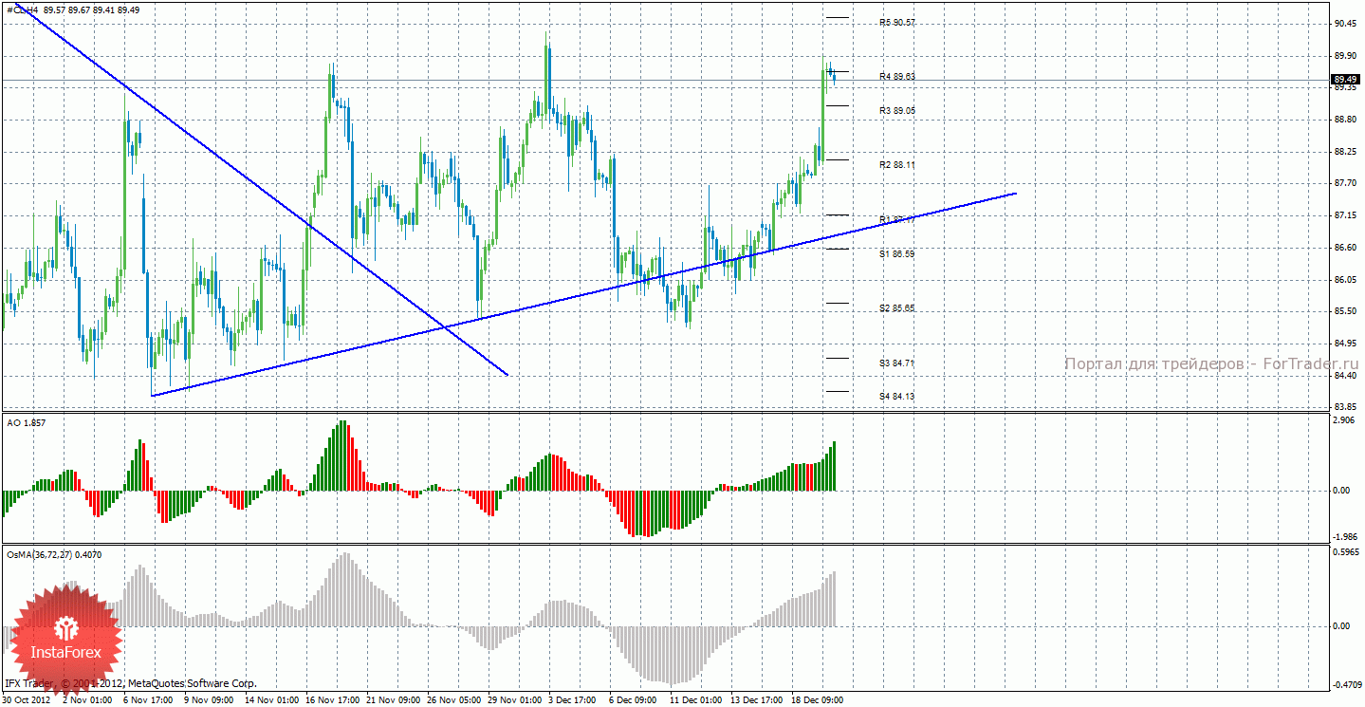Click 87.70 on the price axis

tap(1346, 184)
